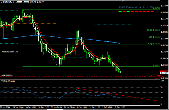Screen dimensions: 169x110
Task: Click the 1.54020 price axis label
Action: 164,58
